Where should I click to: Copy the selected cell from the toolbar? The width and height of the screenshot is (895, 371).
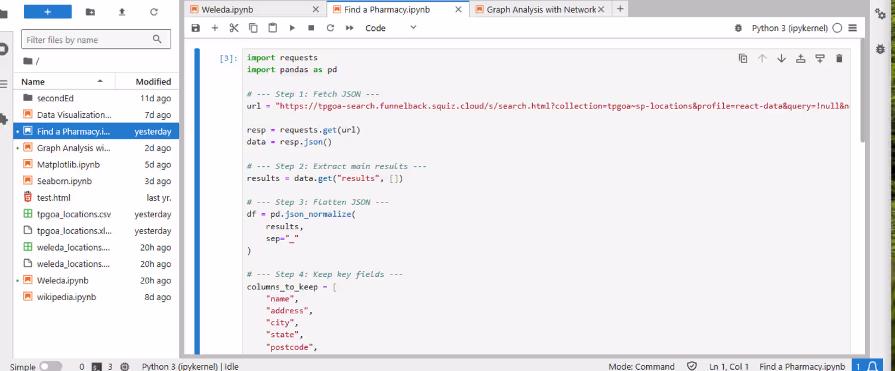(253, 28)
